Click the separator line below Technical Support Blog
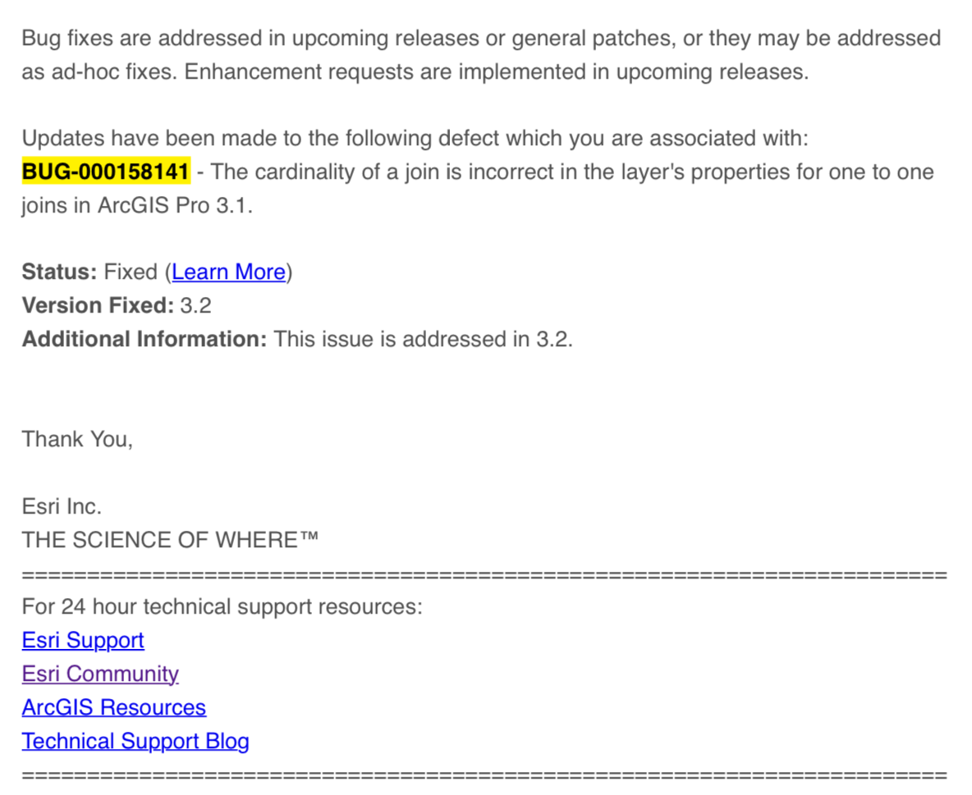The width and height of the screenshot is (972, 795). [484, 775]
